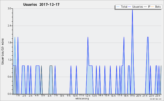Click the flat-topped peak near 21 h
The image size is (164, 101).
point(148,37)
